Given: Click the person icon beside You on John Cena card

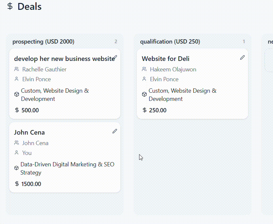Looking at the screenshot, I should 16,153.
